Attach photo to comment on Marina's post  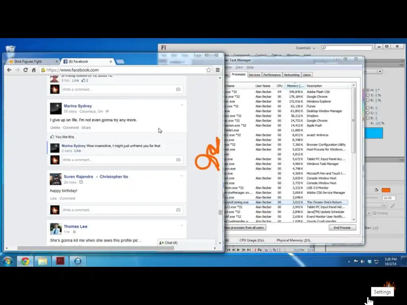[x=178, y=160]
